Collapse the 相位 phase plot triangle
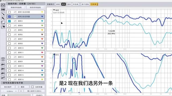The height and width of the screenshot is (96, 172). pyautogui.click(x=54, y=55)
